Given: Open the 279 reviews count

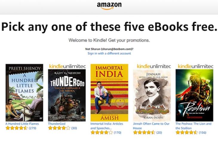Looking at the screenshot, I should (32, 128).
